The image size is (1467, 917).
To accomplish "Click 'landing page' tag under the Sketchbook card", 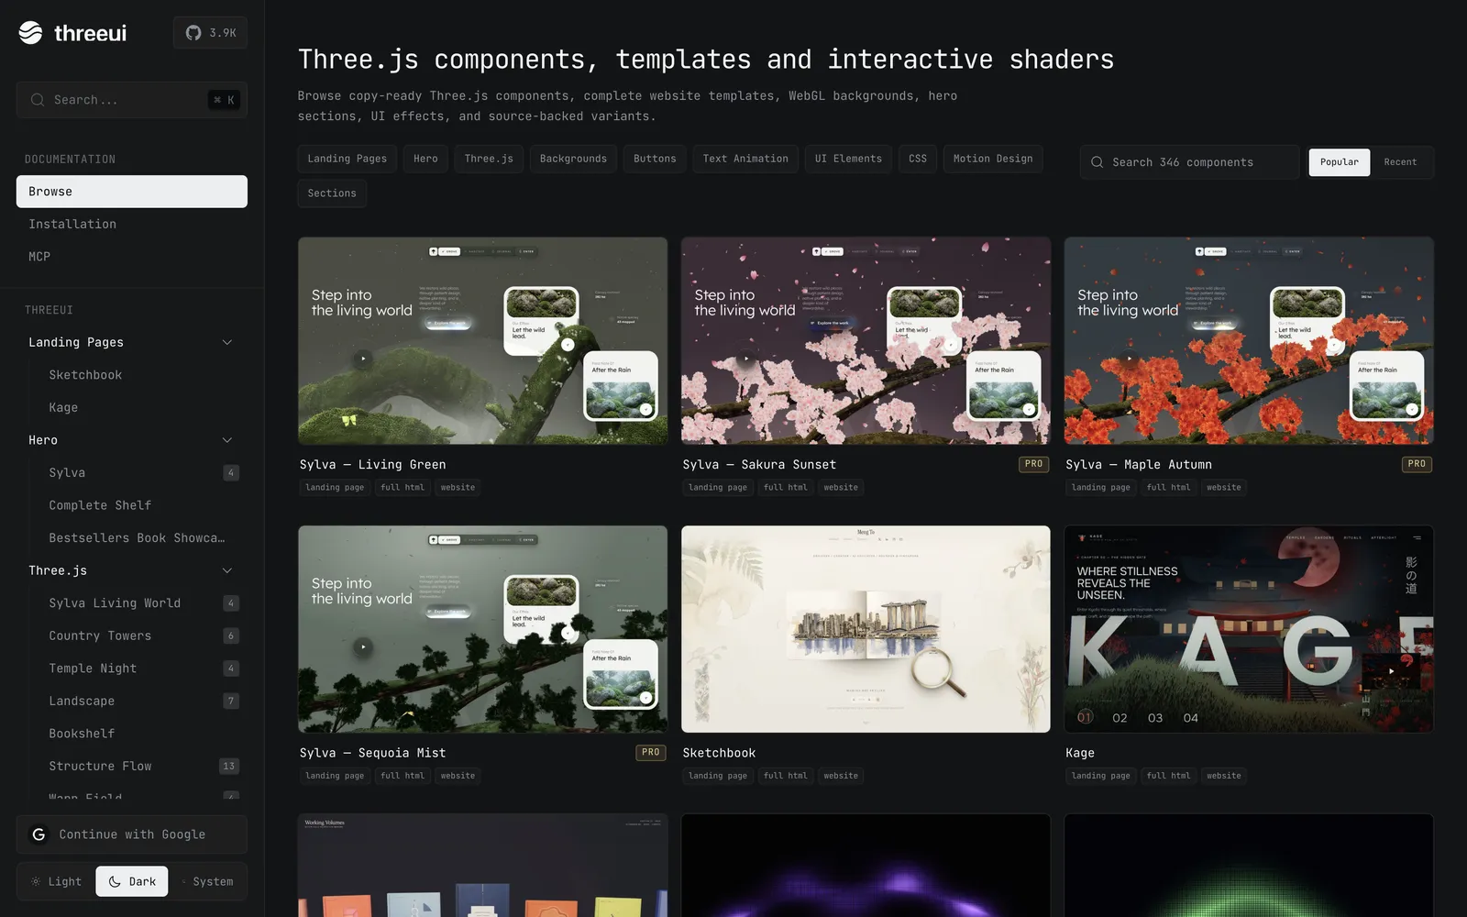I will pyautogui.click(x=718, y=776).
